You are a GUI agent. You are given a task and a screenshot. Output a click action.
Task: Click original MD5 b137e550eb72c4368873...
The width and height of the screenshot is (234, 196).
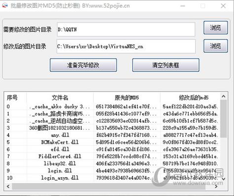coord(126,128)
